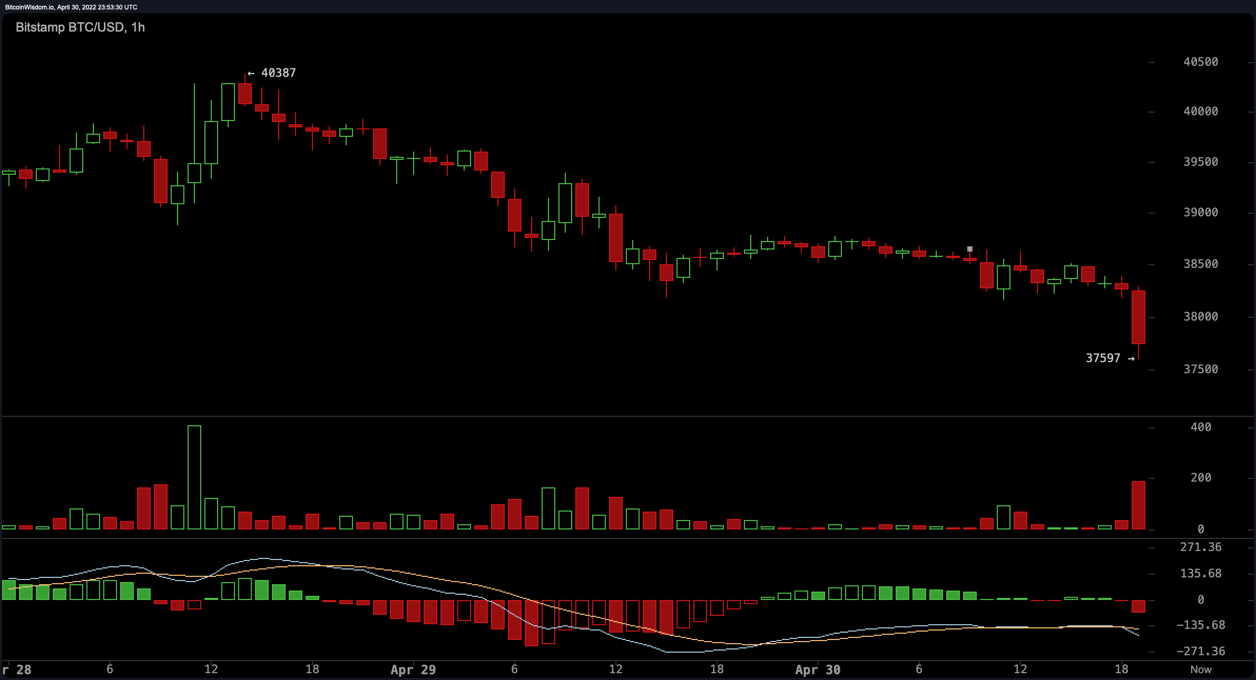Click the tallest green volume bar

tap(194, 477)
